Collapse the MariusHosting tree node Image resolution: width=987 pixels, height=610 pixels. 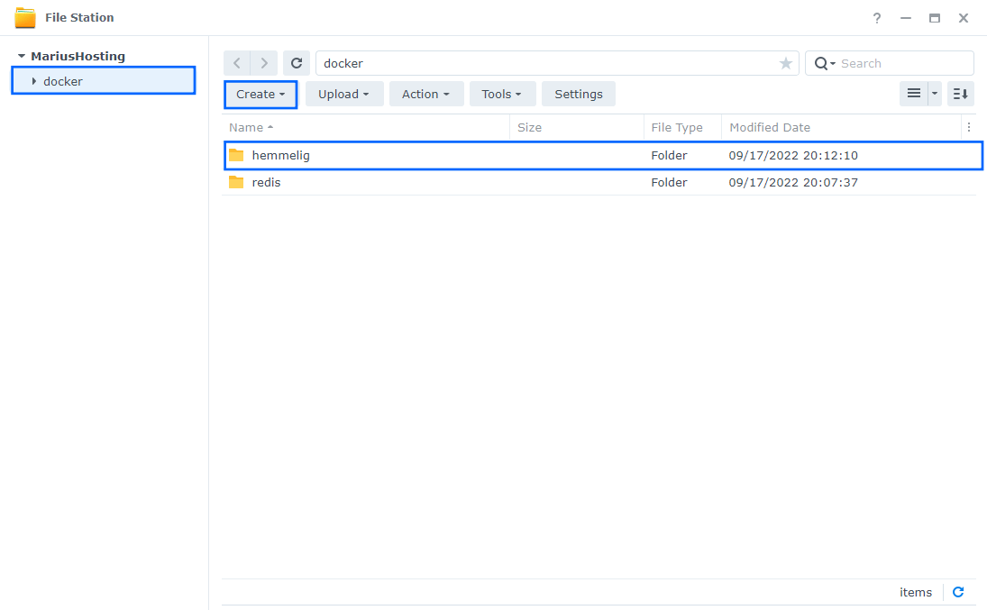[22, 56]
